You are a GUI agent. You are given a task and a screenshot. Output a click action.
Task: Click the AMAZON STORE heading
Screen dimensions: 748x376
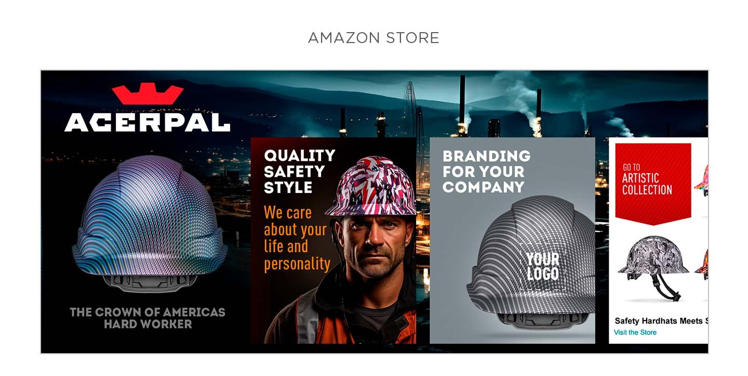click(x=373, y=38)
